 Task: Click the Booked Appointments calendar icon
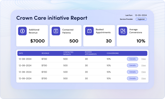pos(89,31)
